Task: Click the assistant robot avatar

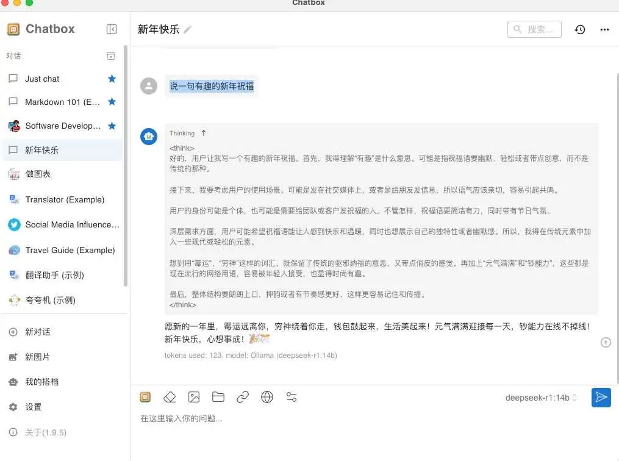Action: tap(149, 137)
